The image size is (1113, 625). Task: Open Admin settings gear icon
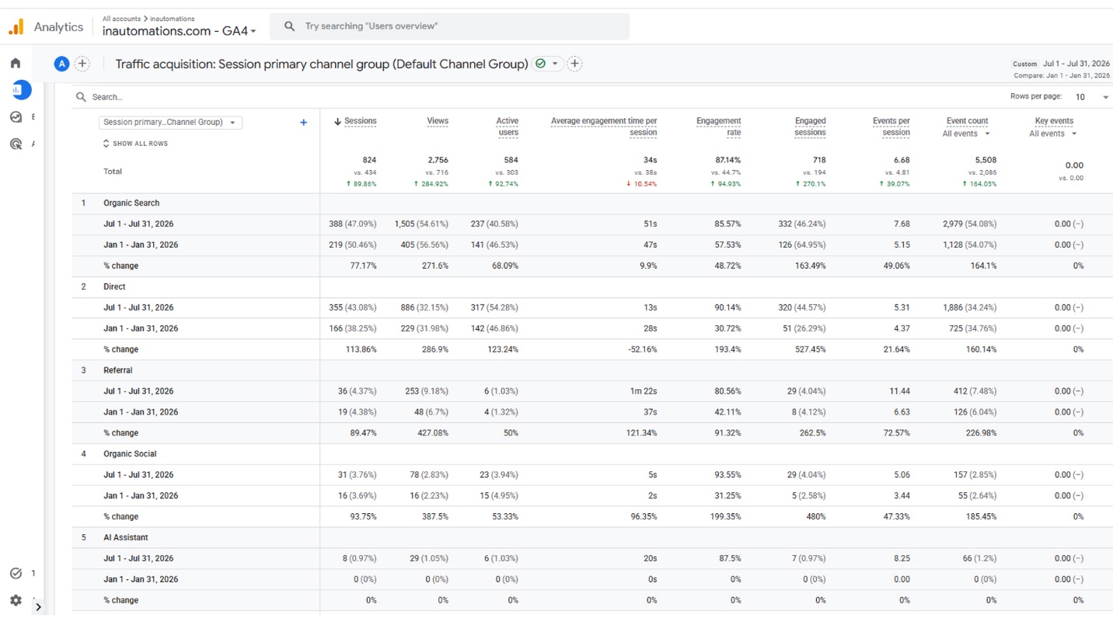[x=16, y=600]
